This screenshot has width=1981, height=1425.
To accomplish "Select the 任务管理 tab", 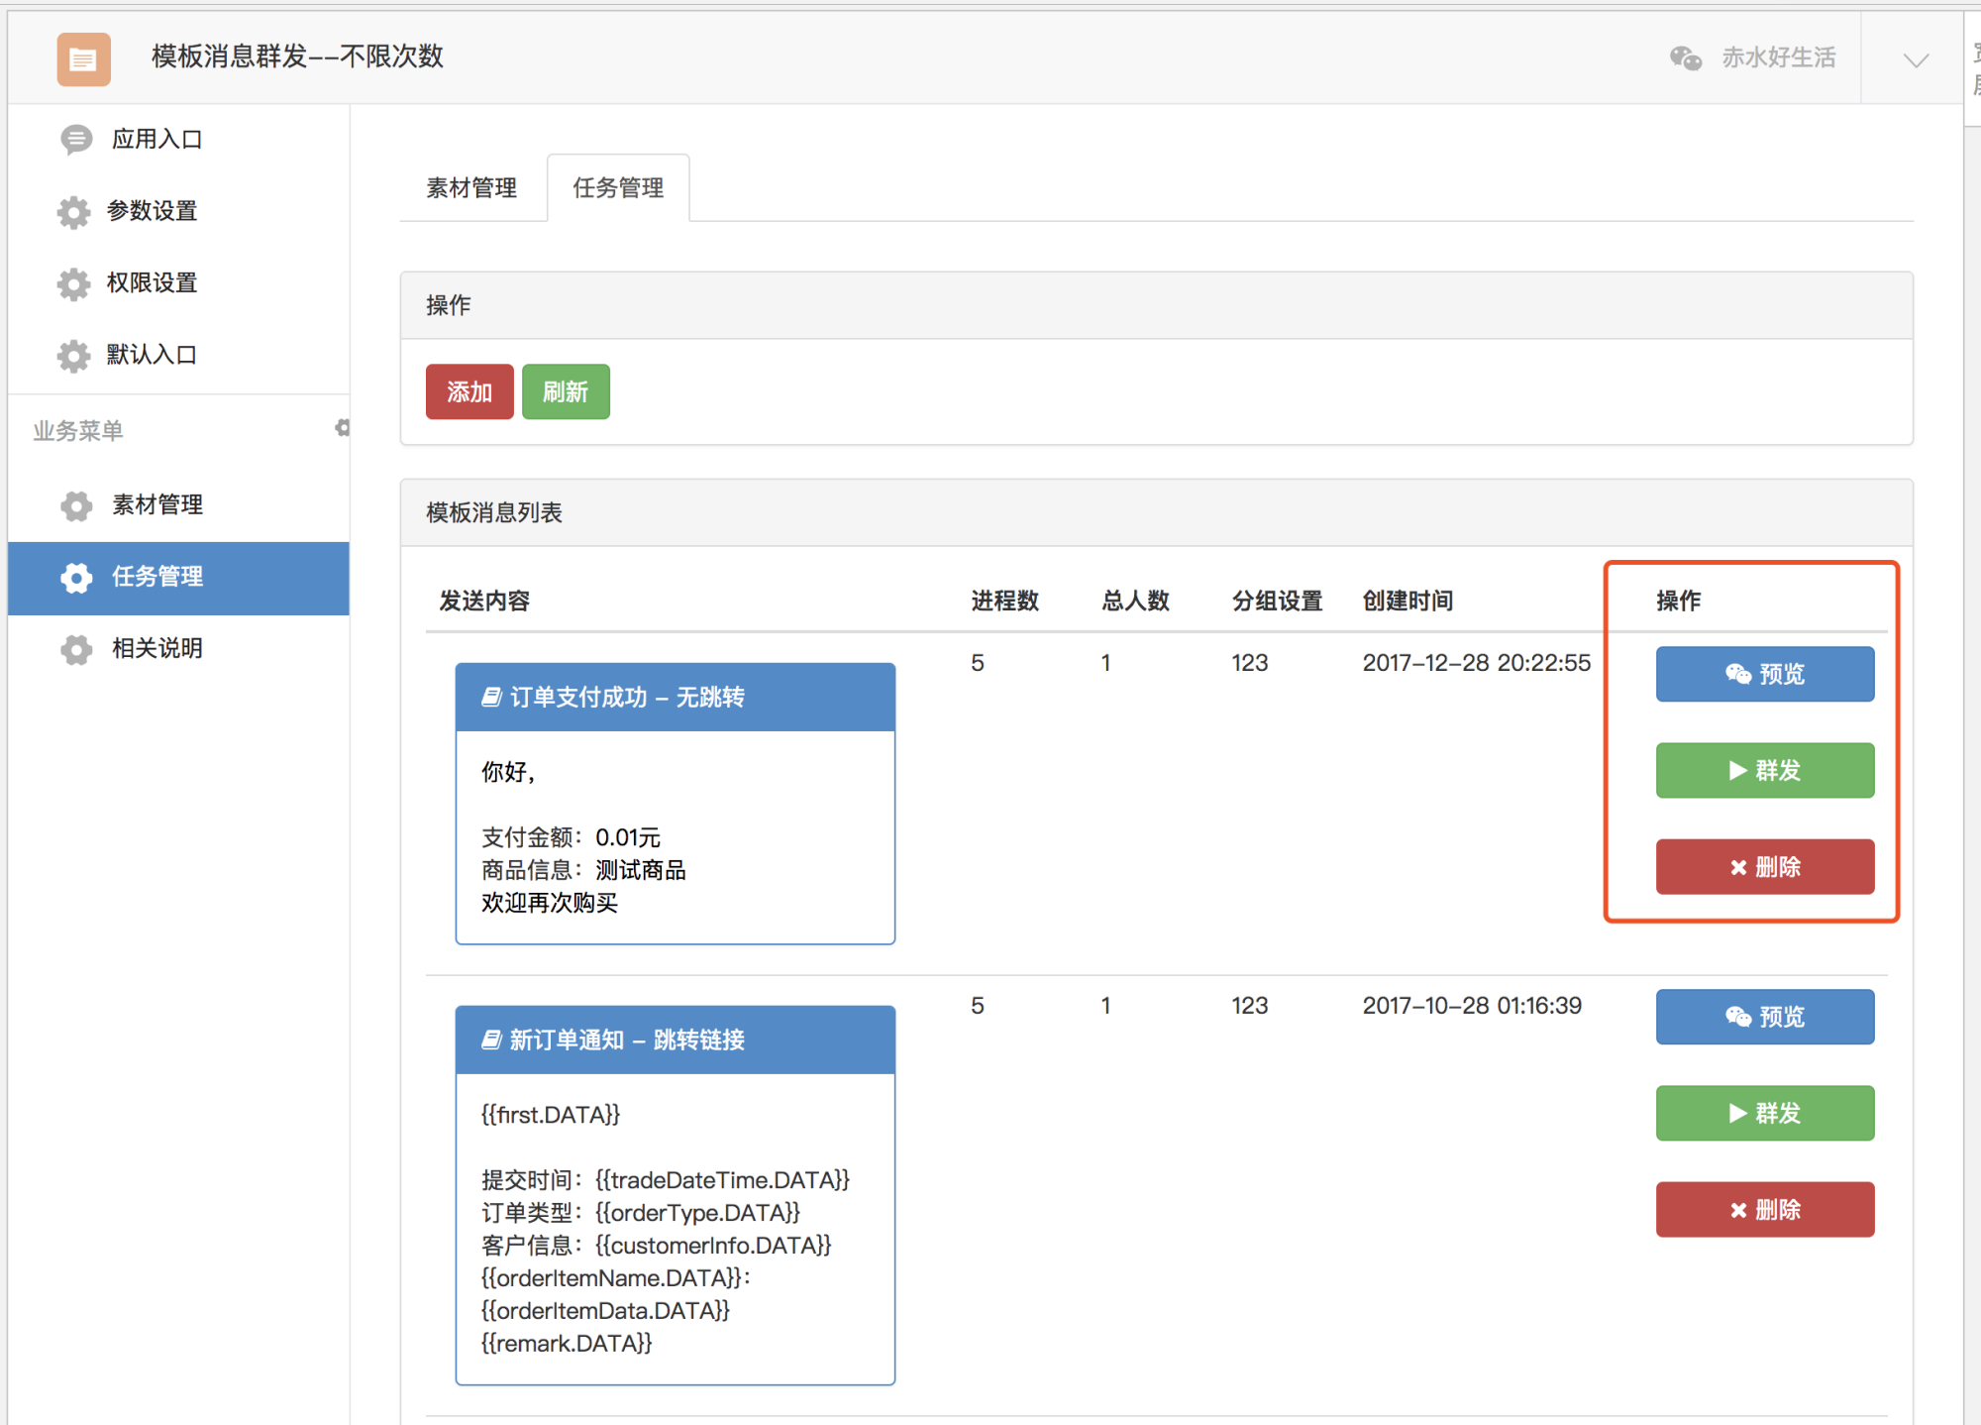I will (618, 187).
